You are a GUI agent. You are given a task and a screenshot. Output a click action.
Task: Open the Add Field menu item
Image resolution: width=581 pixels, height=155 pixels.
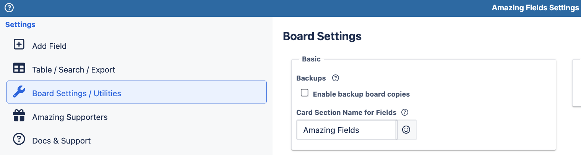(49, 46)
